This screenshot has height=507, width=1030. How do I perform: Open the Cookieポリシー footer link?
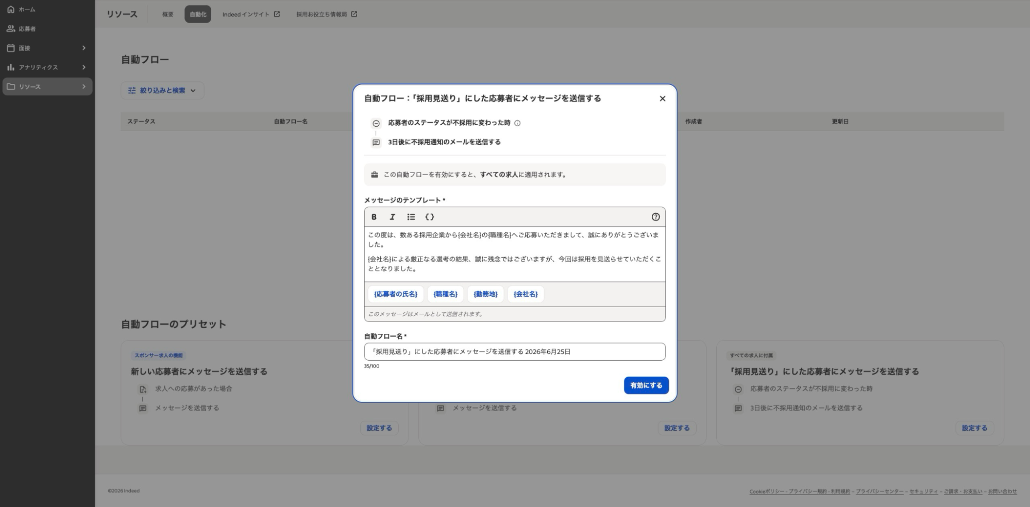pyautogui.click(x=767, y=492)
